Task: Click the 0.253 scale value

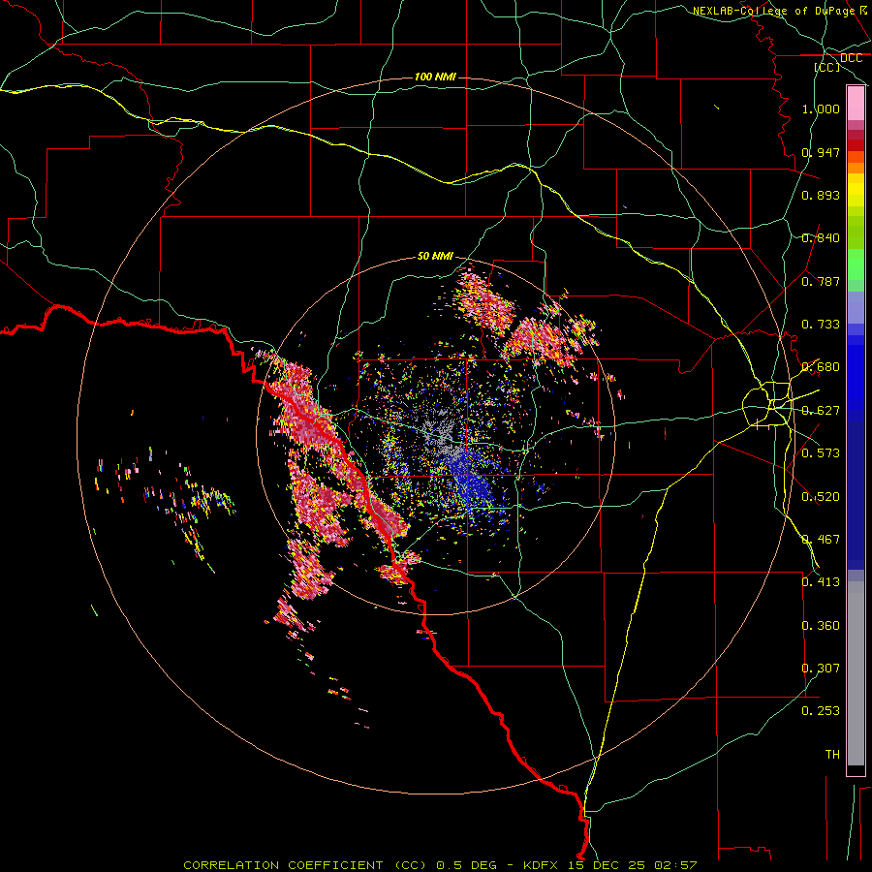Action: [821, 711]
